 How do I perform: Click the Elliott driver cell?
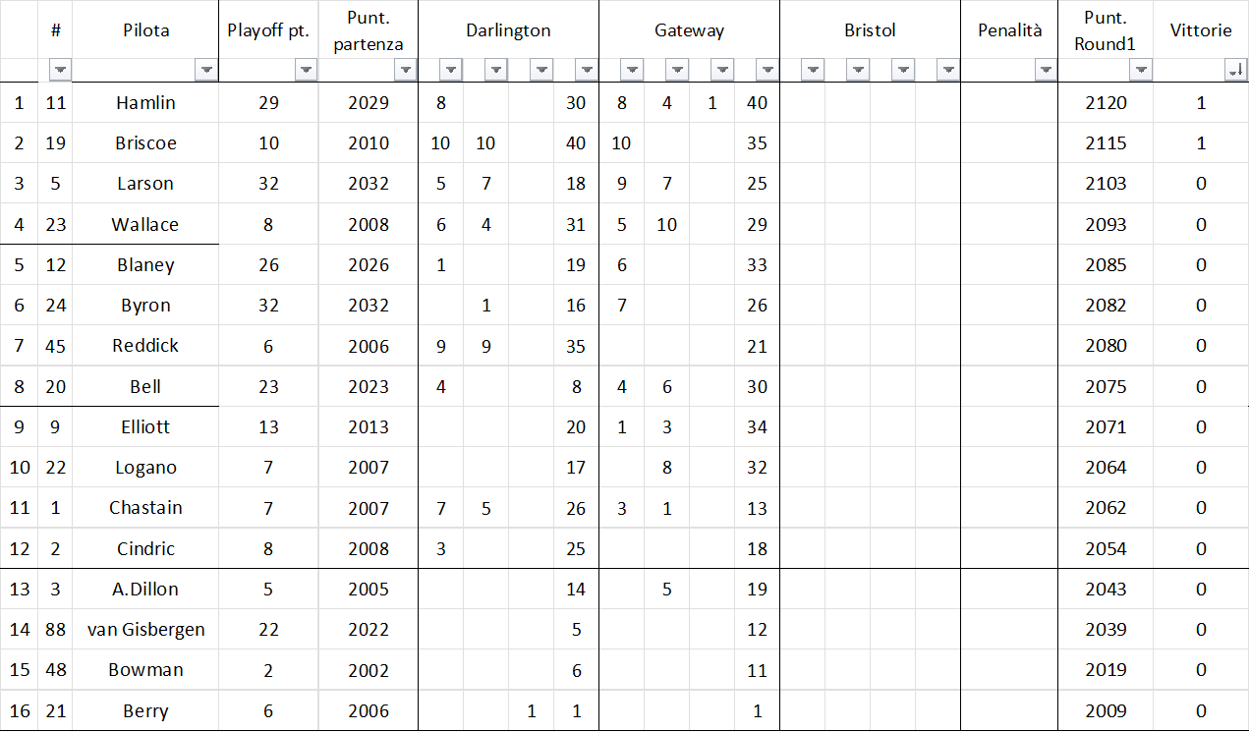(145, 426)
